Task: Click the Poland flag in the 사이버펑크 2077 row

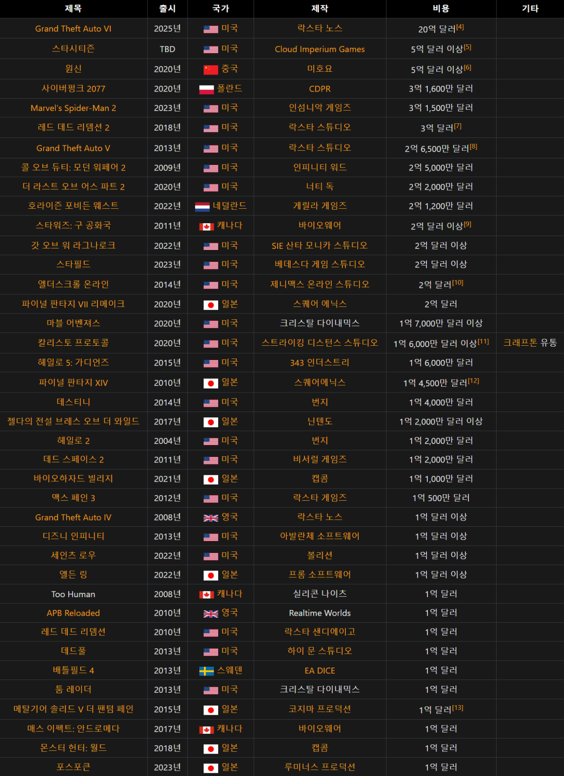Action: coord(206,89)
